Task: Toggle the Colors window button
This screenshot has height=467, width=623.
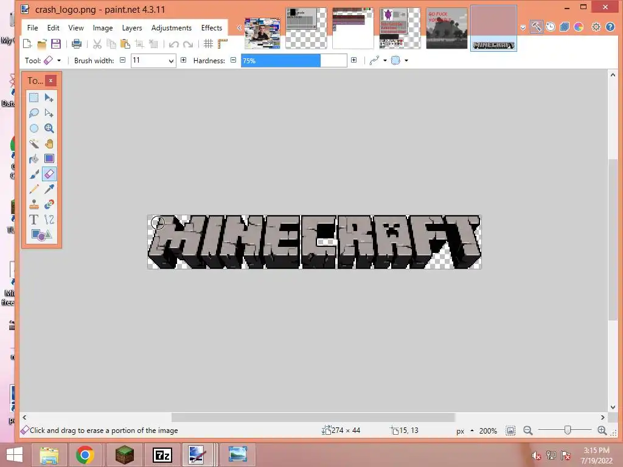Action: click(579, 27)
